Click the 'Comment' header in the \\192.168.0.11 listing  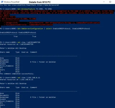click(33, 87)
